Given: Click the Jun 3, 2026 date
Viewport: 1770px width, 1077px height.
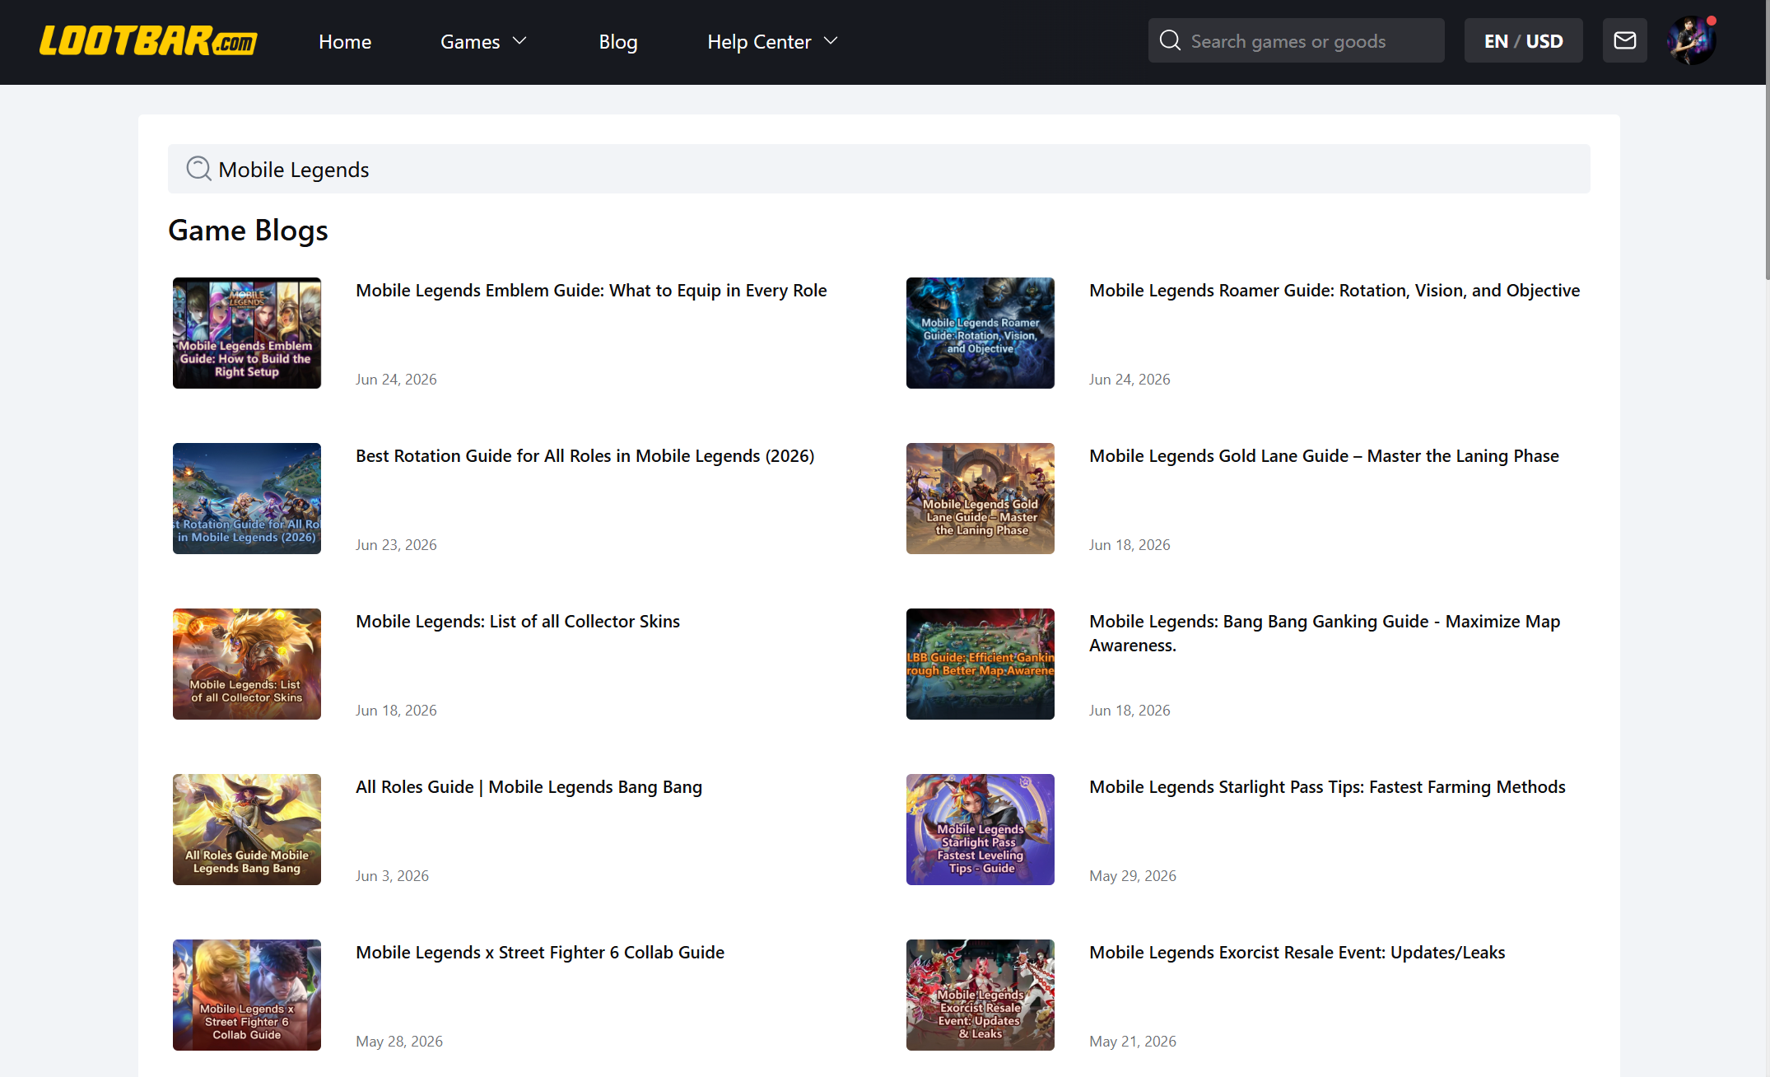Looking at the screenshot, I should click(392, 876).
